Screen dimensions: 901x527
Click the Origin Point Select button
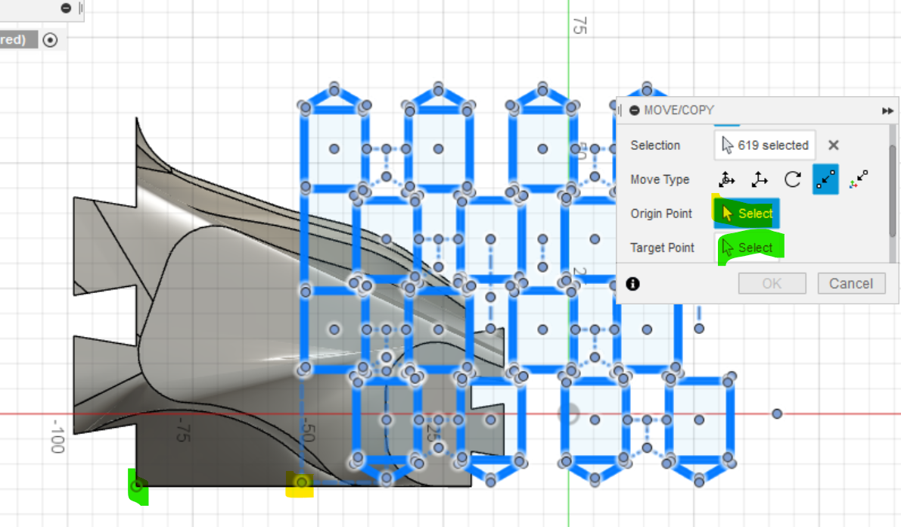point(747,214)
